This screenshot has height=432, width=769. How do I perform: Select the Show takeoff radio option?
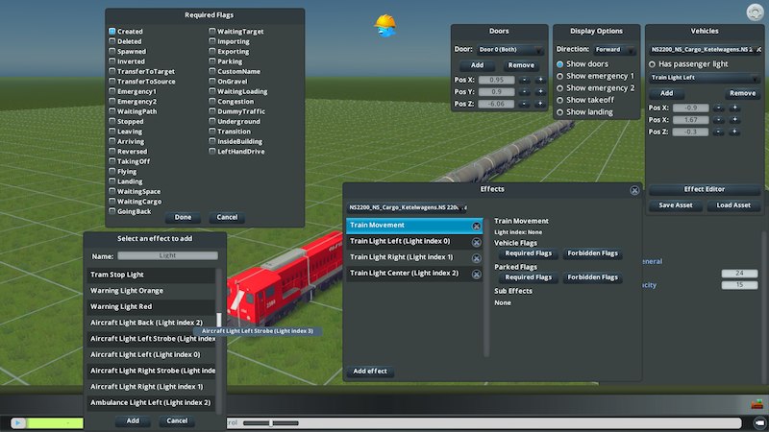[x=560, y=100]
